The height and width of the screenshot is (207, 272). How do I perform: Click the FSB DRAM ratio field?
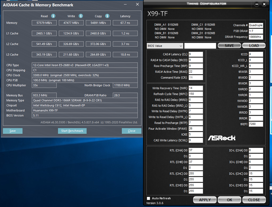pos(256,31)
